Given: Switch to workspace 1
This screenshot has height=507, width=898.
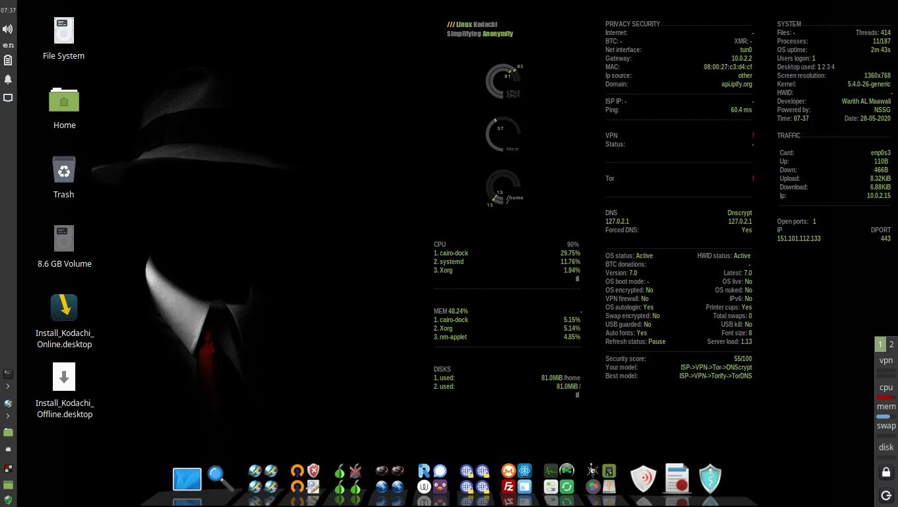Looking at the screenshot, I should point(880,344).
